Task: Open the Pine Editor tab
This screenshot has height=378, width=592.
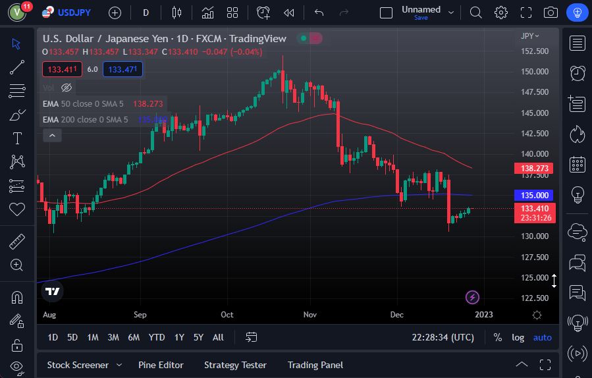Action: [x=161, y=365]
